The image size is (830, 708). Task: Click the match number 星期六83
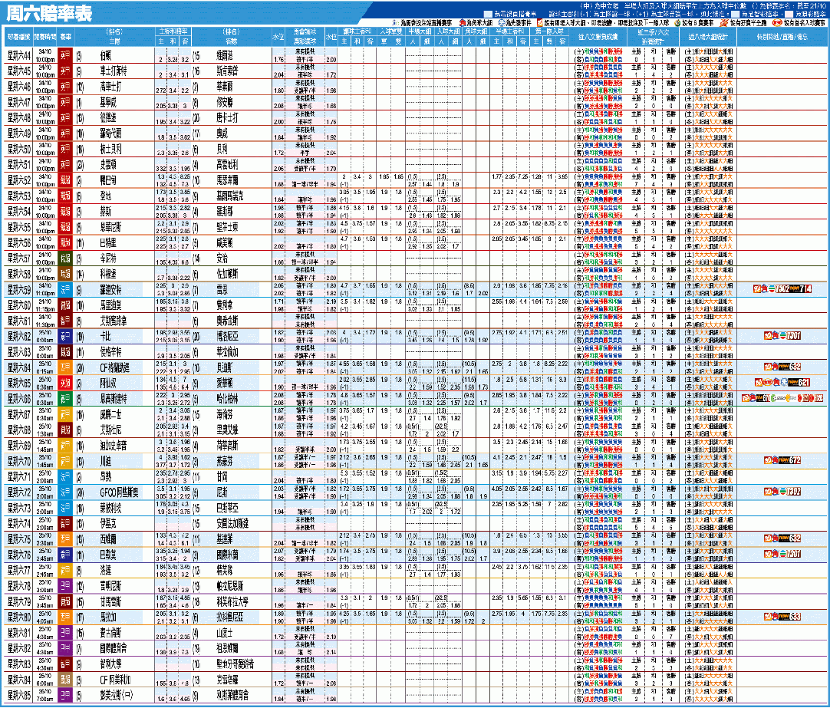19,664
